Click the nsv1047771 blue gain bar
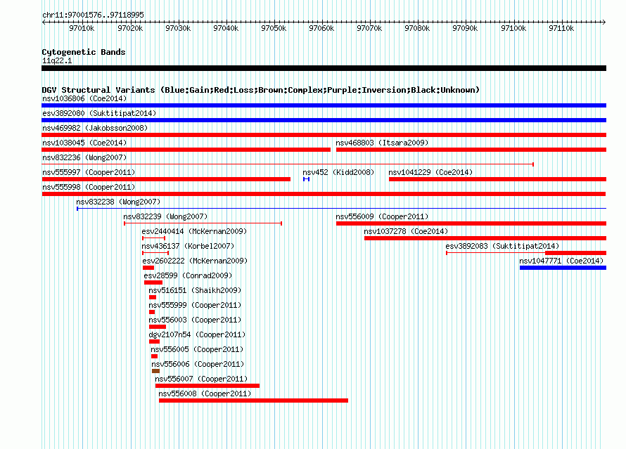This screenshot has width=626, height=449. 563,268
